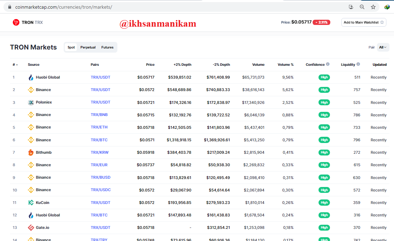Open the TRX/USDT pair on KuCoin
Viewport: 394px width, 241px height.
point(100,203)
